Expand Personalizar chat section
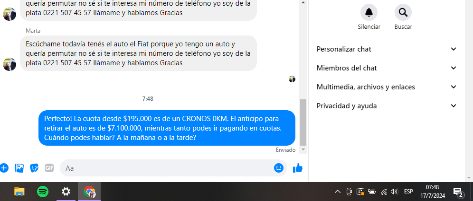473x201 pixels. tap(387, 49)
